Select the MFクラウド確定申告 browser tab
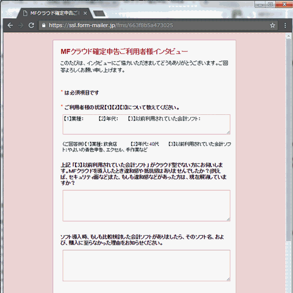 point(54,13)
